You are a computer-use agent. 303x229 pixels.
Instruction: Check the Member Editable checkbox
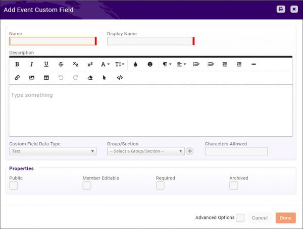click(87, 186)
